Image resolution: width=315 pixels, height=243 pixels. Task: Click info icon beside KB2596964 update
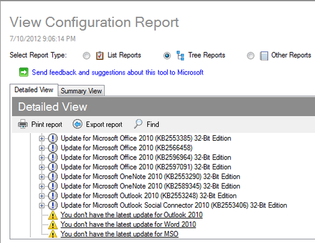coord(53,158)
